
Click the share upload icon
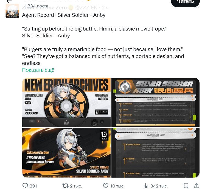pos(197,186)
